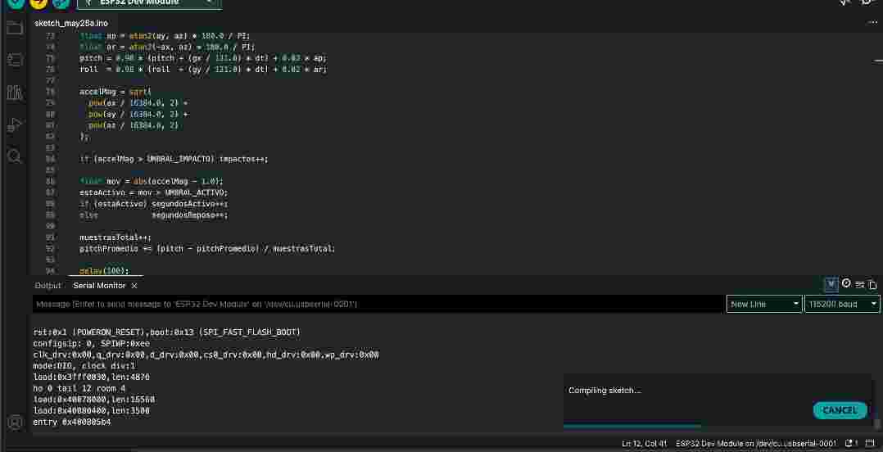Open the 115200 baud rate dropdown

[x=842, y=304]
